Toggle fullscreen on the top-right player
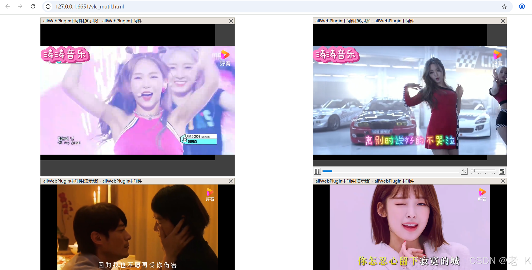Viewport: 532px width, 270px height. pyautogui.click(x=502, y=171)
